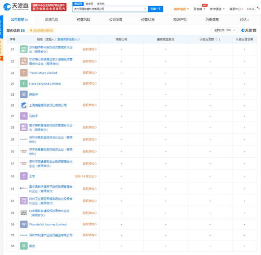Switch to the 公司背景 tab
Image resolution: width=261 pixels, height=255 pixels.
19,20
